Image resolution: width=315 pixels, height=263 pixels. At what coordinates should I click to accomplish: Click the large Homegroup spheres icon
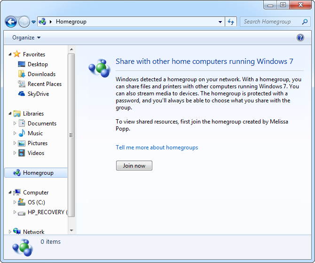100,68
